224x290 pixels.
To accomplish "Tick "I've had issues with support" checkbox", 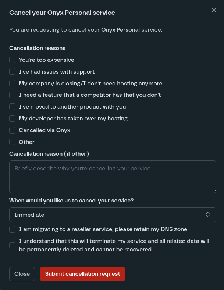I will (x=13, y=72).
